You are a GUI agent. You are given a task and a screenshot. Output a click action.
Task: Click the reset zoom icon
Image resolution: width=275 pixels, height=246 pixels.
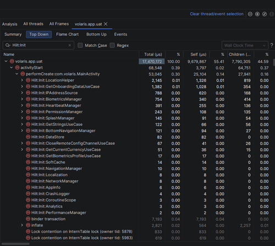point(265,14)
